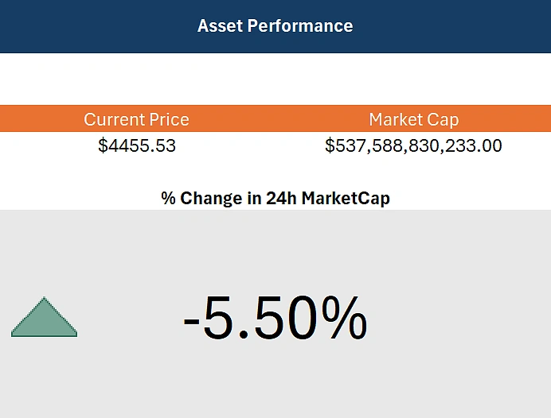Select the Asset Performance title

click(275, 25)
